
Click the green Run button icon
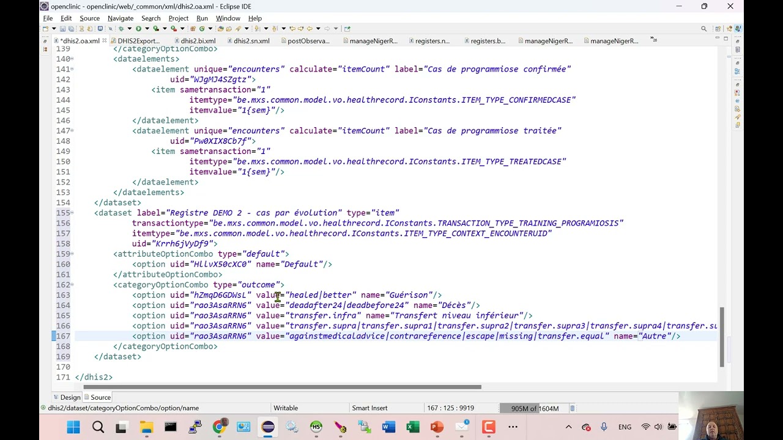tap(138, 28)
